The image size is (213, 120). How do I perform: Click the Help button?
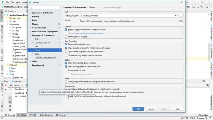(x=177, y=109)
